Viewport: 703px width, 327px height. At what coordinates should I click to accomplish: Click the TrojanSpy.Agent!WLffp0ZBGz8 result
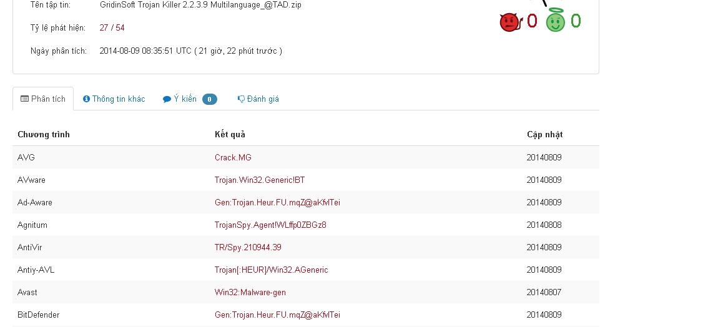270,225
